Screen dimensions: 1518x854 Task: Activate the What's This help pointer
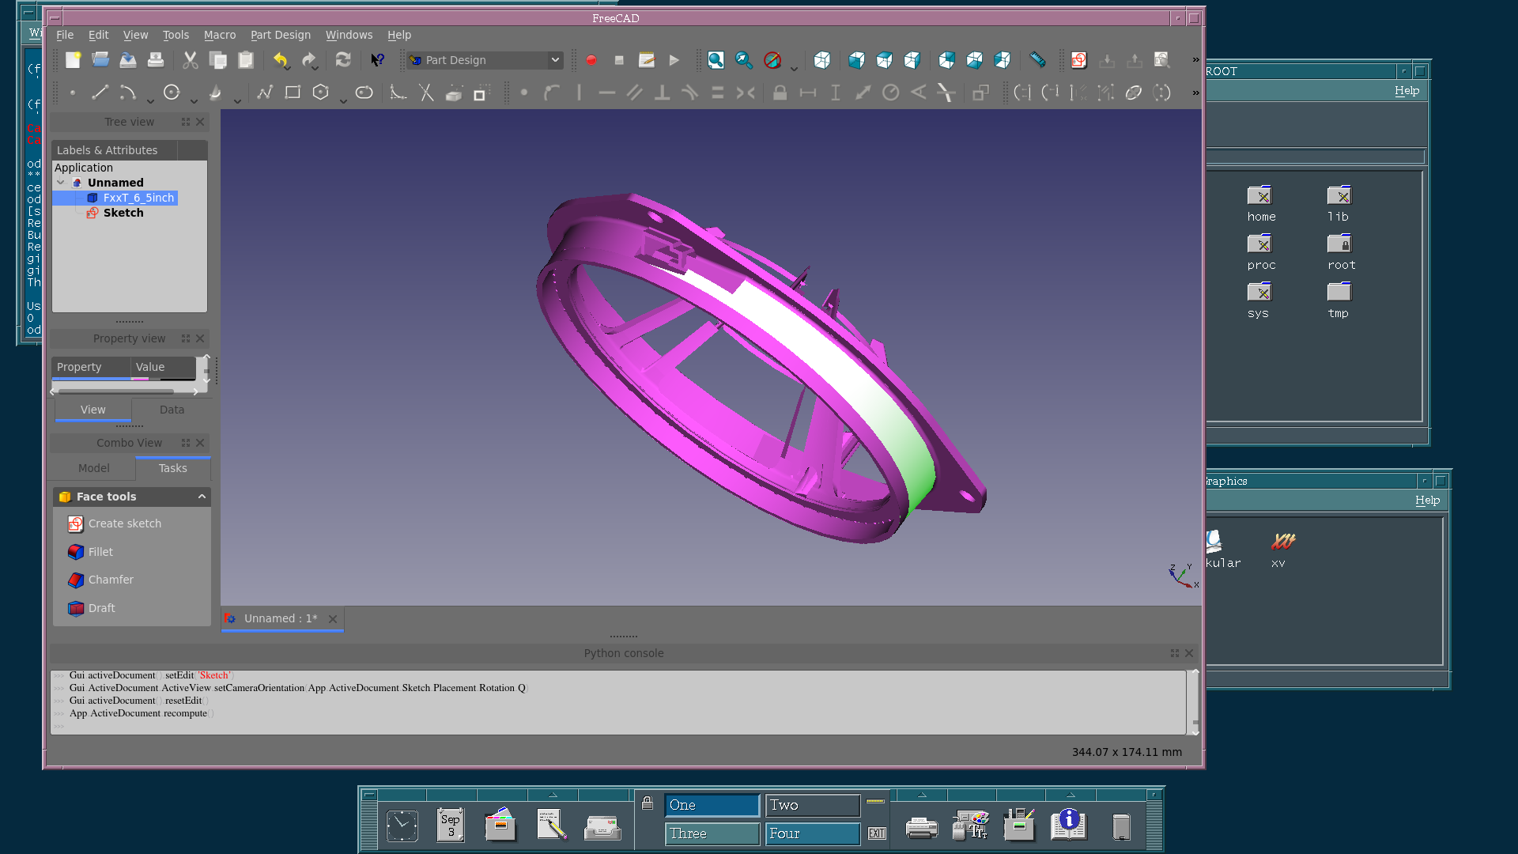378,60
